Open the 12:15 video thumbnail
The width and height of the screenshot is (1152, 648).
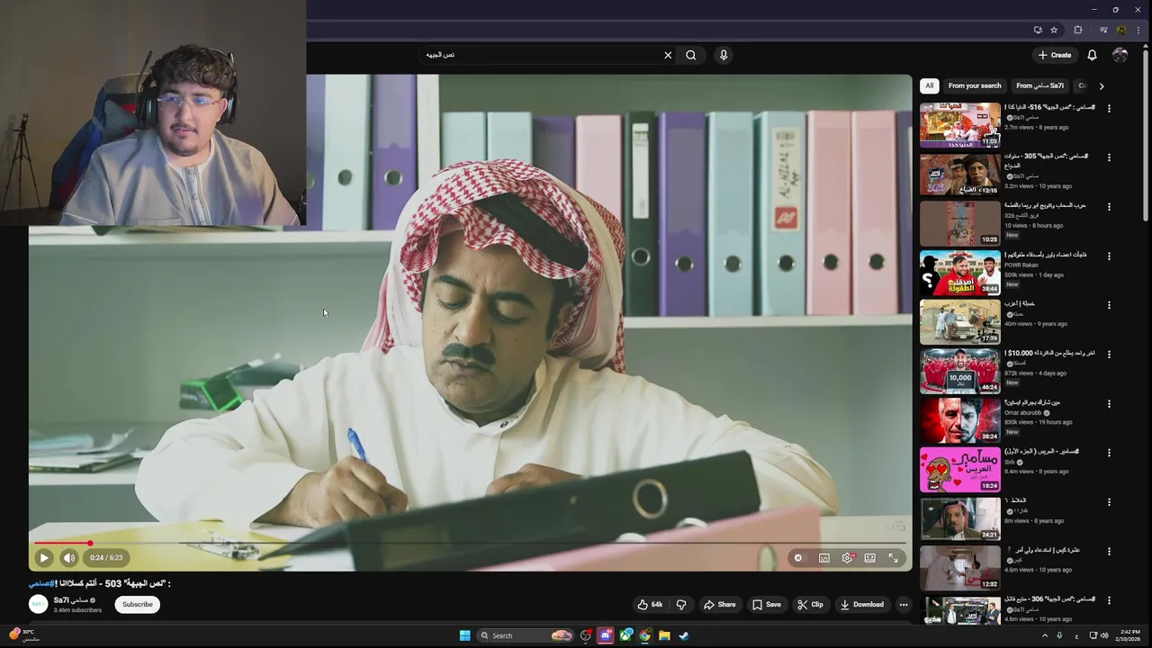tap(959, 175)
